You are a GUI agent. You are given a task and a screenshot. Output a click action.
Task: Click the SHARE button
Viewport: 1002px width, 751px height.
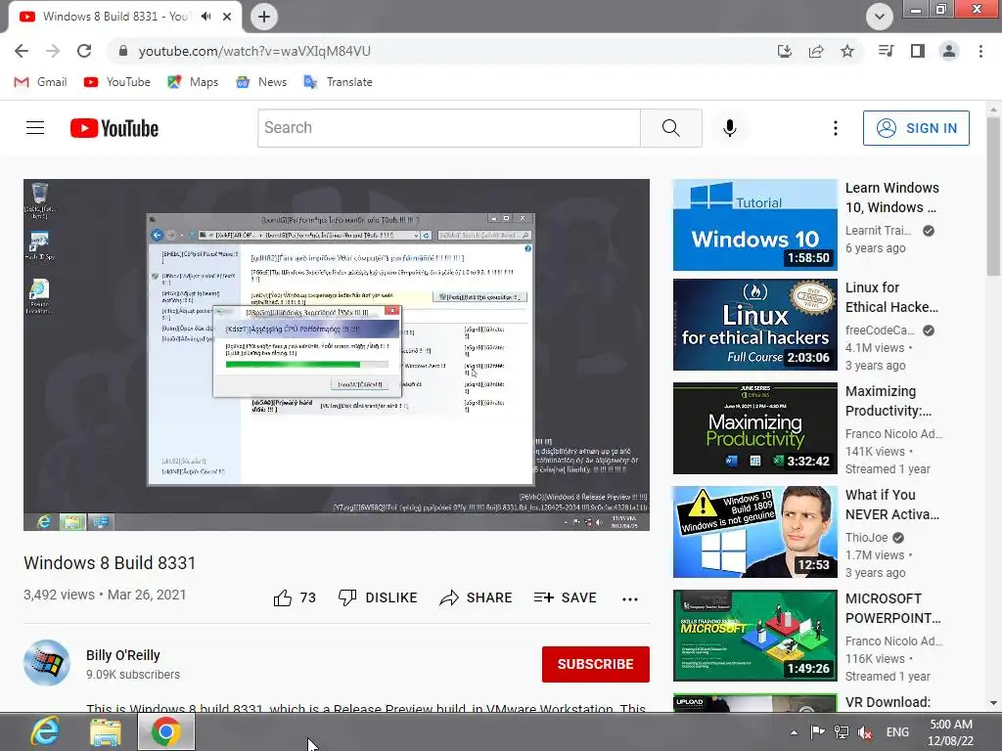click(477, 597)
